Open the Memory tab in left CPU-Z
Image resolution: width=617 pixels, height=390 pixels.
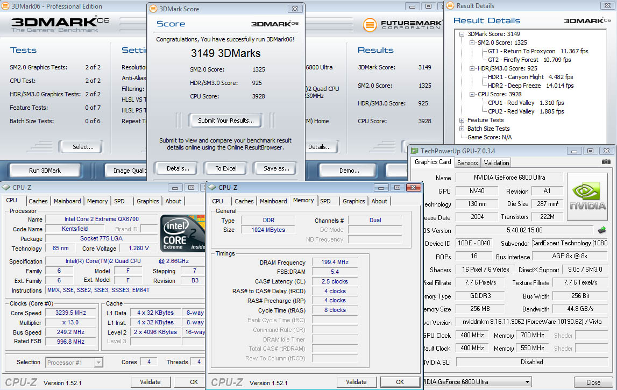click(x=97, y=201)
